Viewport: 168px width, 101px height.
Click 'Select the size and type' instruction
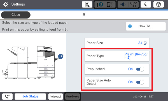(35, 23)
